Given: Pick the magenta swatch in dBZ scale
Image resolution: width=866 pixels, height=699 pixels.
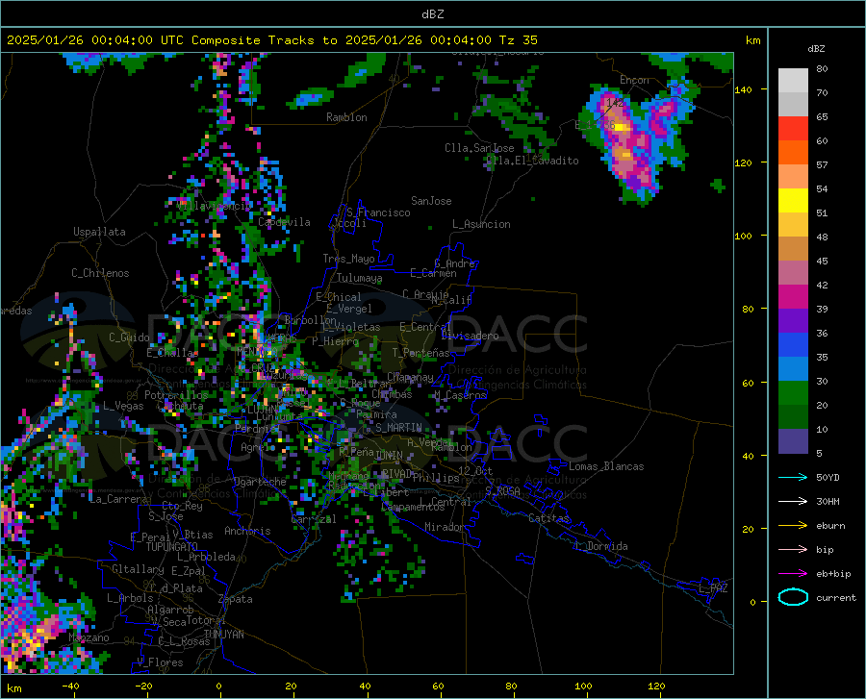Looking at the screenshot, I should coord(793,297).
